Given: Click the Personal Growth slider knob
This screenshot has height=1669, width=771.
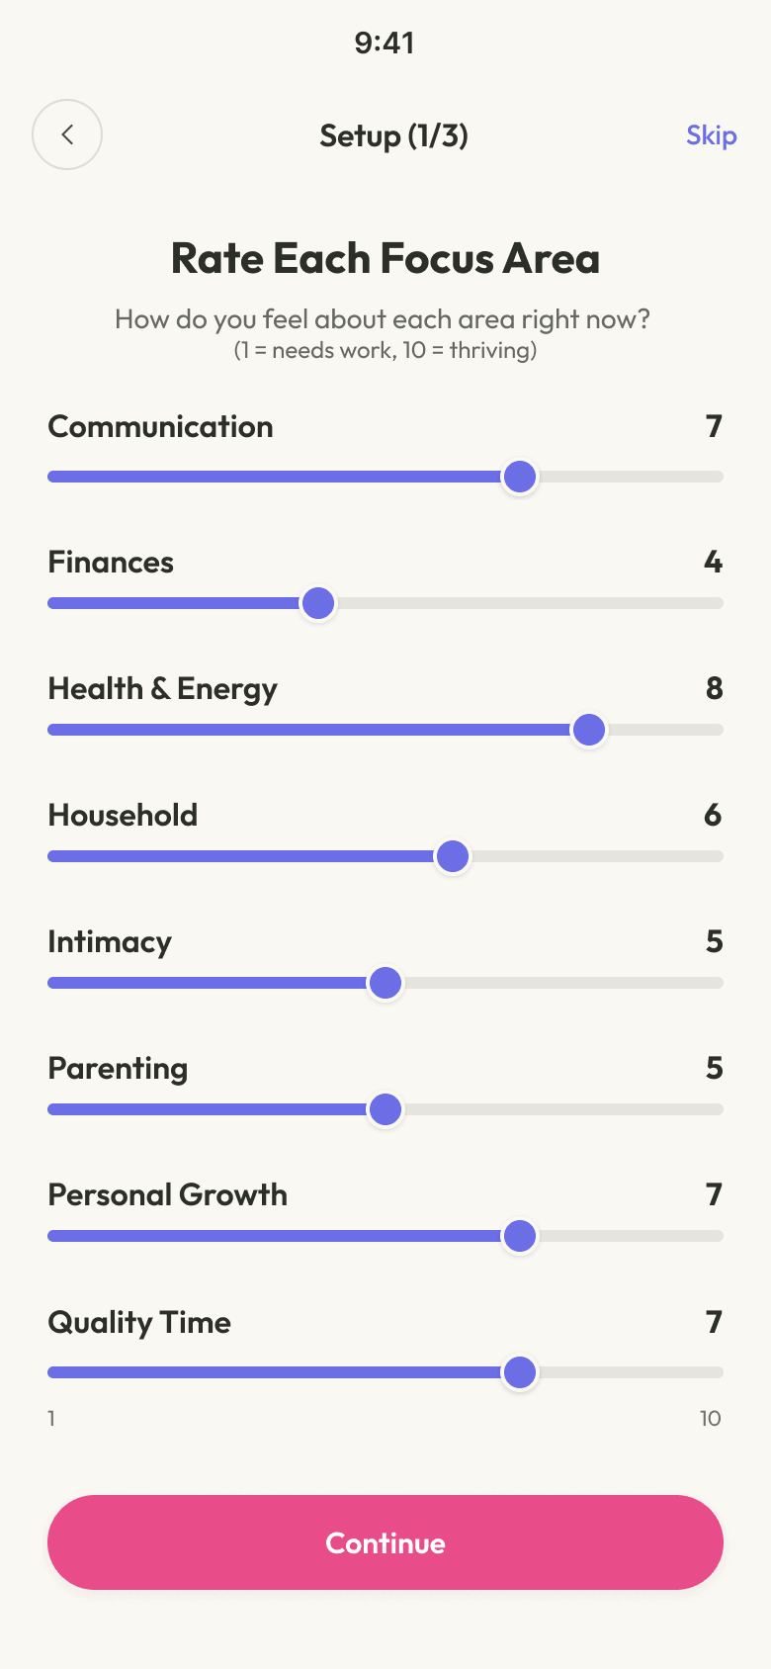Looking at the screenshot, I should pyautogui.click(x=520, y=1236).
